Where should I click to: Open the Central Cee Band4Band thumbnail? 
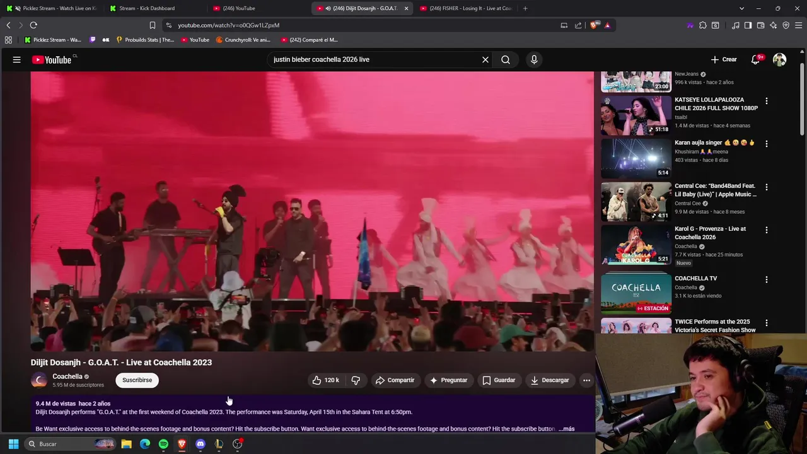pyautogui.click(x=636, y=202)
